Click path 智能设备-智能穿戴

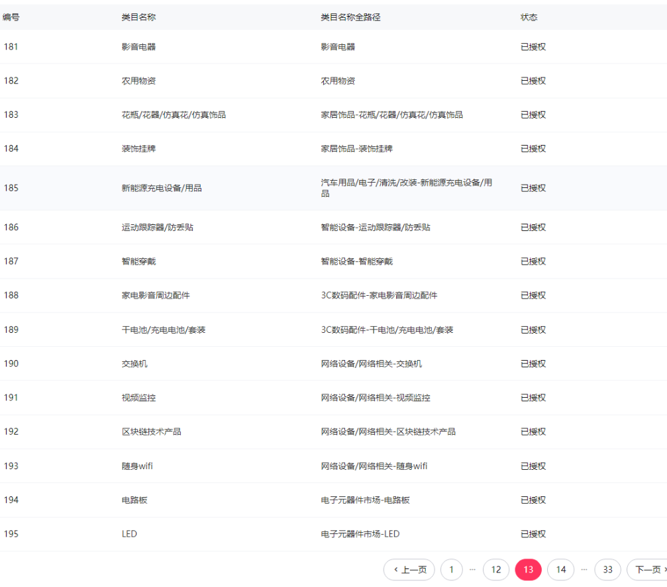coord(356,261)
